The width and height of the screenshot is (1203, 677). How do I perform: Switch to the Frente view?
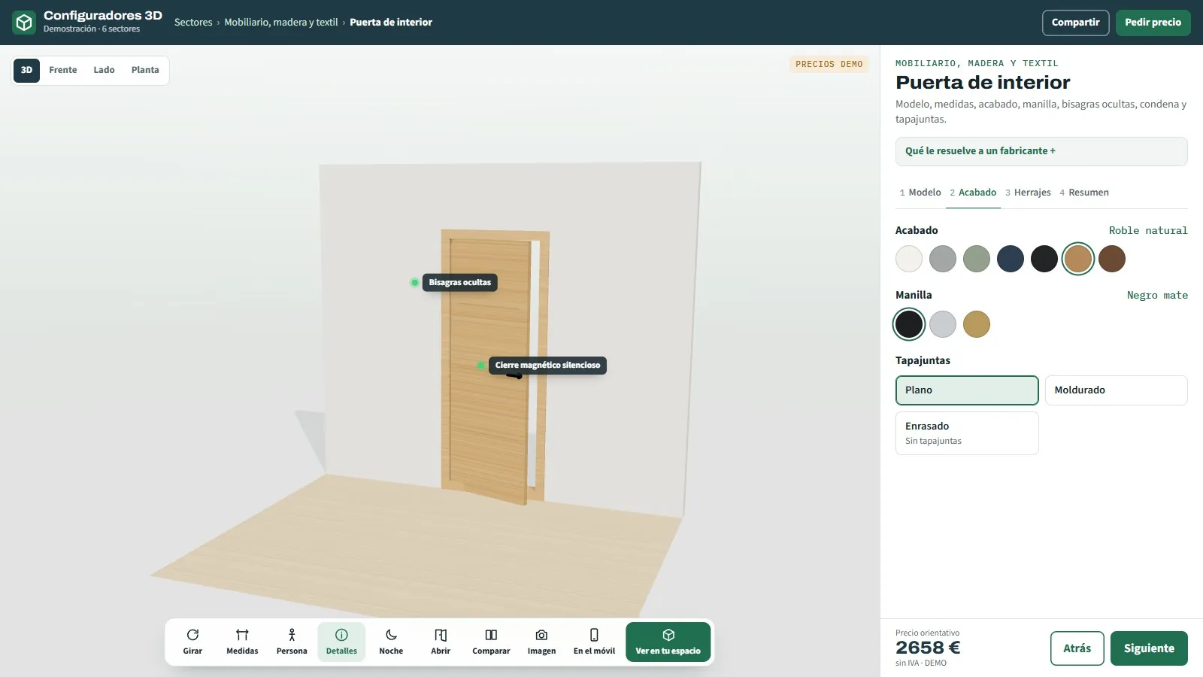[63, 70]
